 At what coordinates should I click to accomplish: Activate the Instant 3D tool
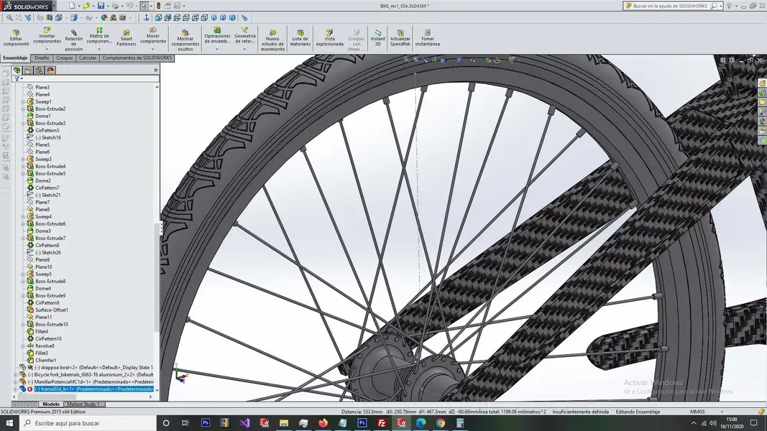point(377,38)
